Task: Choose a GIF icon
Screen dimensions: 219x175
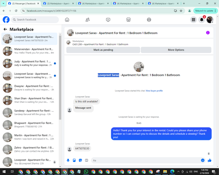Action: pyautogui.click(x=87, y=161)
